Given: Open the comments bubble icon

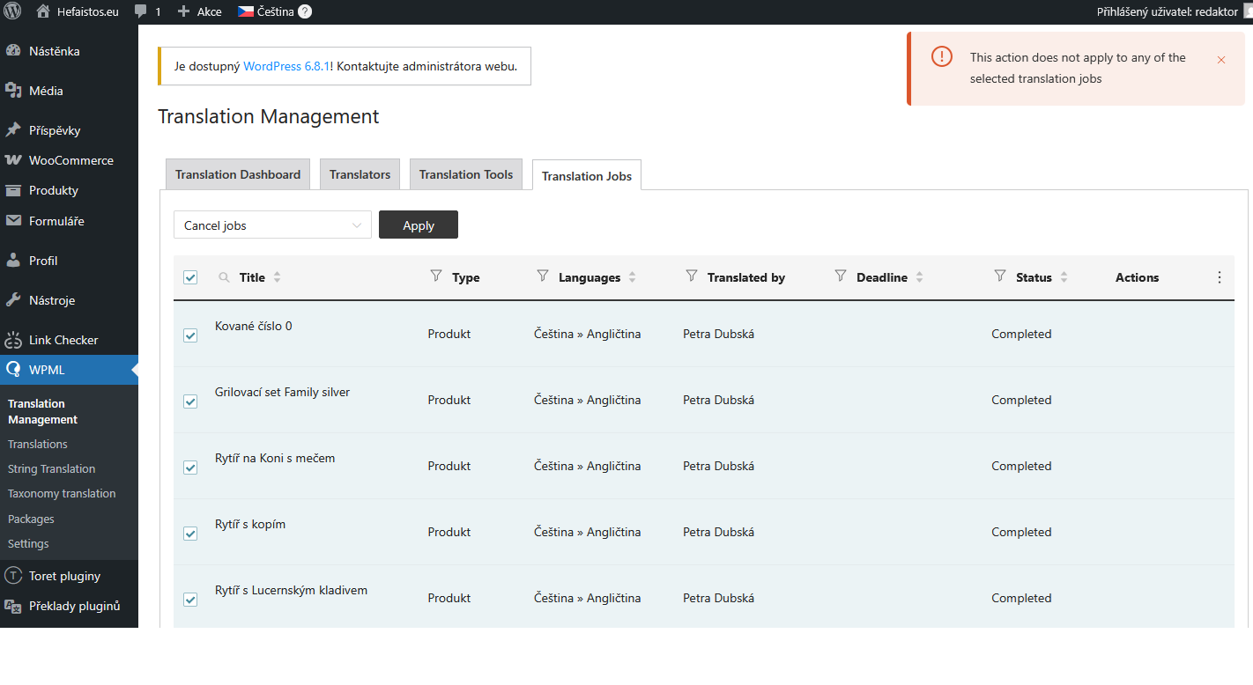Looking at the screenshot, I should coord(141,12).
